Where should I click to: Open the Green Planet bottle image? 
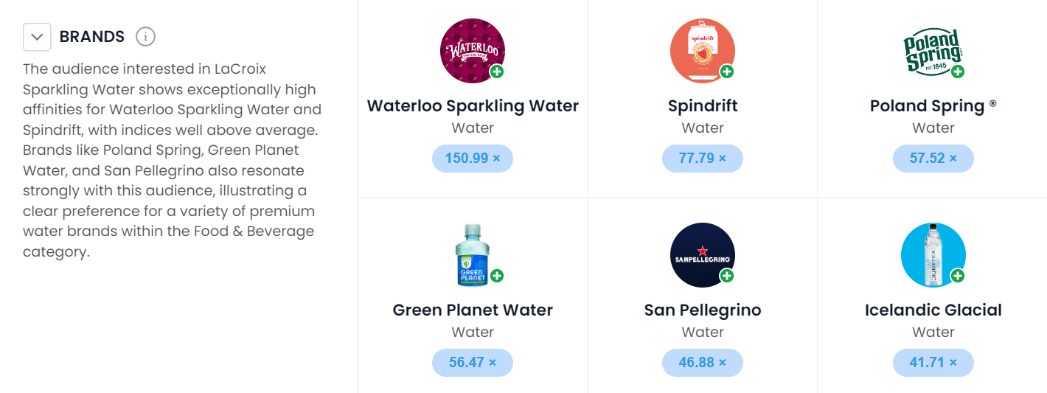[472, 254]
